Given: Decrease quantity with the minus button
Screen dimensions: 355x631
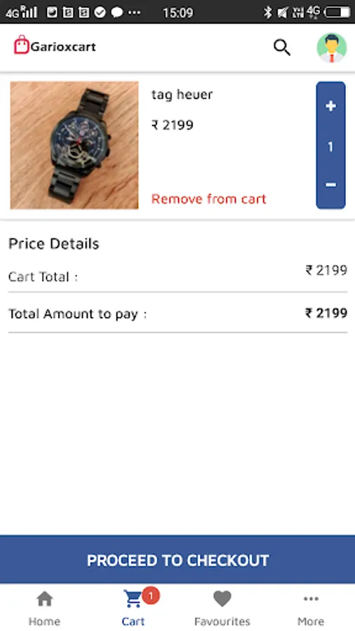Looking at the screenshot, I should pyautogui.click(x=331, y=184).
